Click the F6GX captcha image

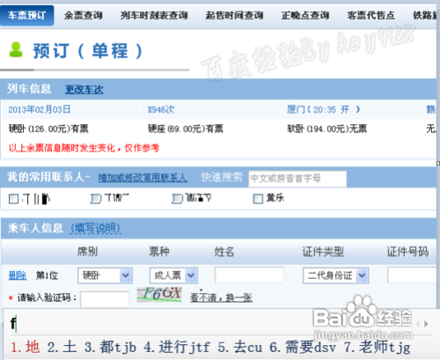(x=159, y=295)
